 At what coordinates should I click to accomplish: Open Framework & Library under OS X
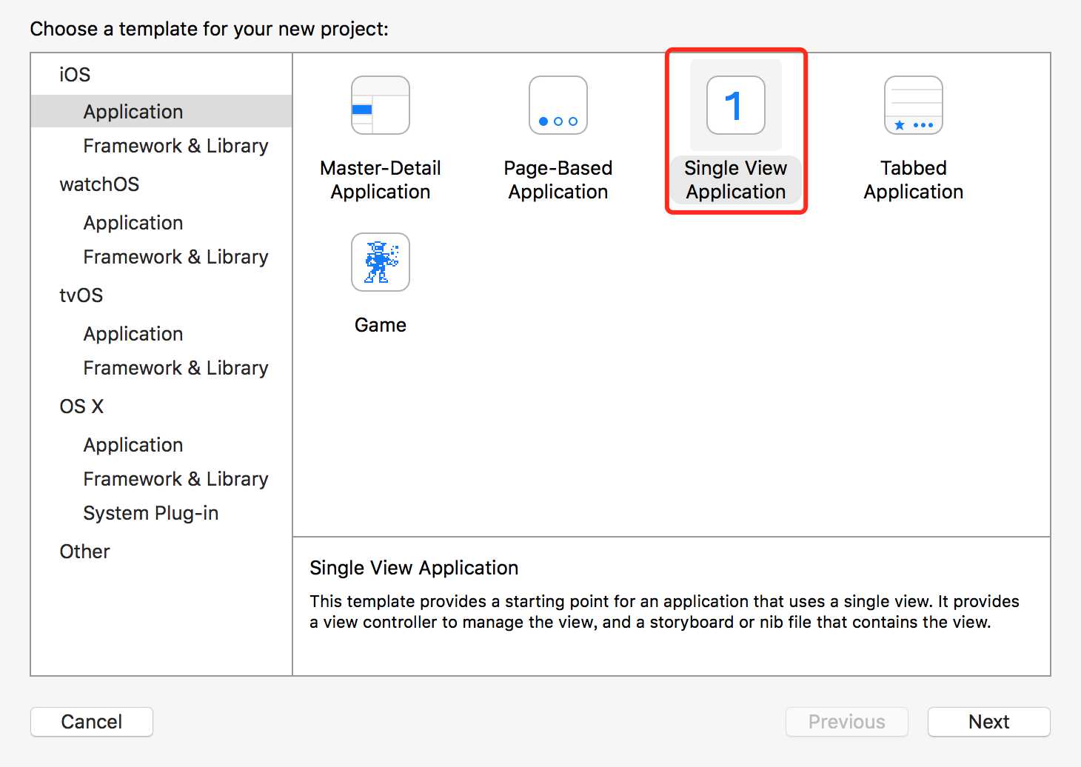175,479
